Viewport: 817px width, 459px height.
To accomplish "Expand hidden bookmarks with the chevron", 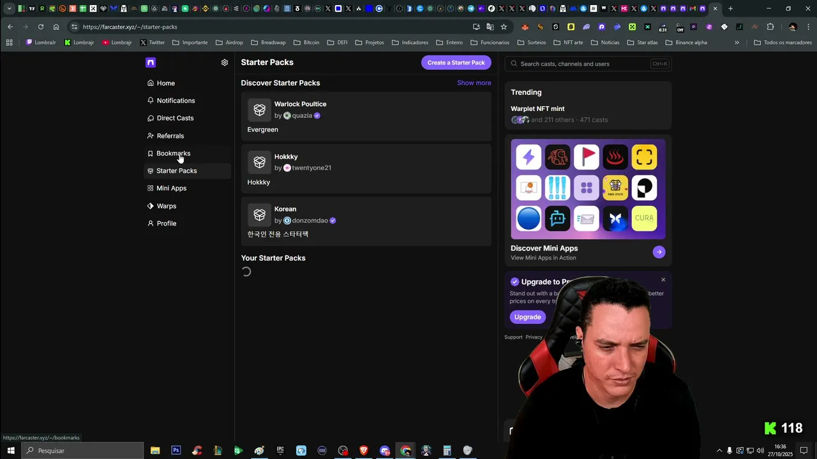I will click(x=737, y=43).
